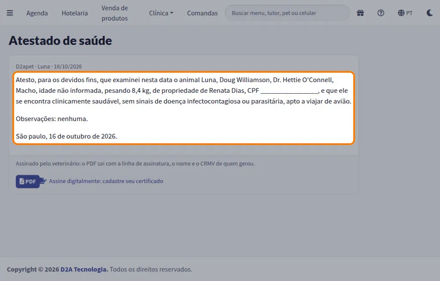Open Hotelaria section
This screenshot has height=281, width=440.
coord(75,13)
